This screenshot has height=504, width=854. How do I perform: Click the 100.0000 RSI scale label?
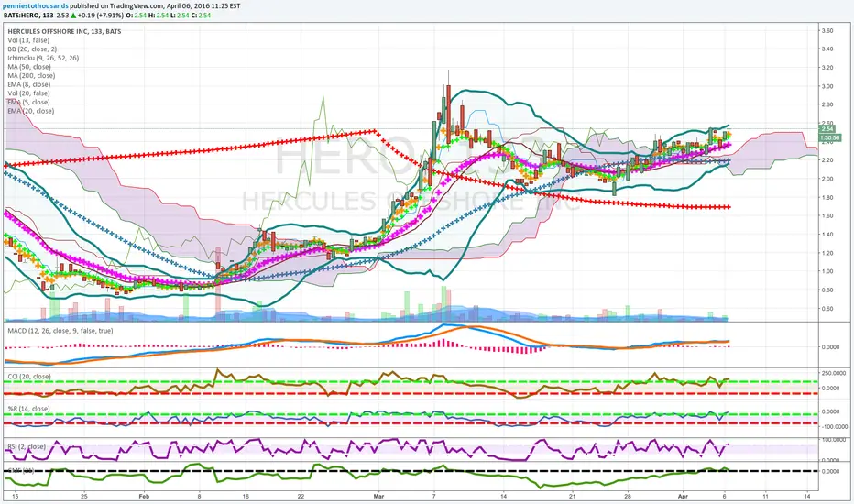833,440
